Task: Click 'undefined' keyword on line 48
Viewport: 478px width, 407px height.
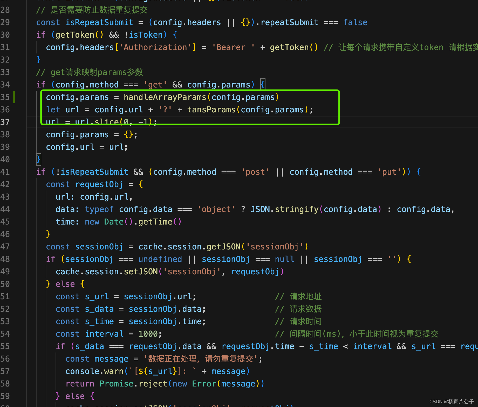Action: [x=160, y=259]
